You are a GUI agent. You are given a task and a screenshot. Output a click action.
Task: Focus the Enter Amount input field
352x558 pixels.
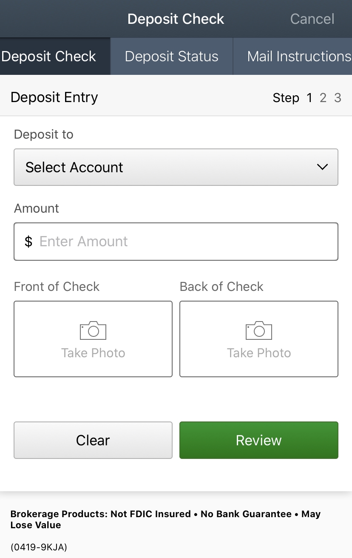click(183, 242)
